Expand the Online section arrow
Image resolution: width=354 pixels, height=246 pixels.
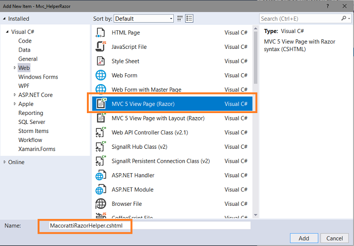[5, 162]
